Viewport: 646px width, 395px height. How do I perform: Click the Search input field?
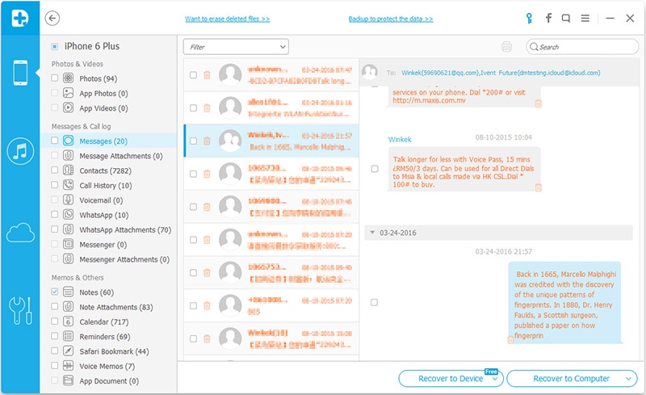point(582,47)
